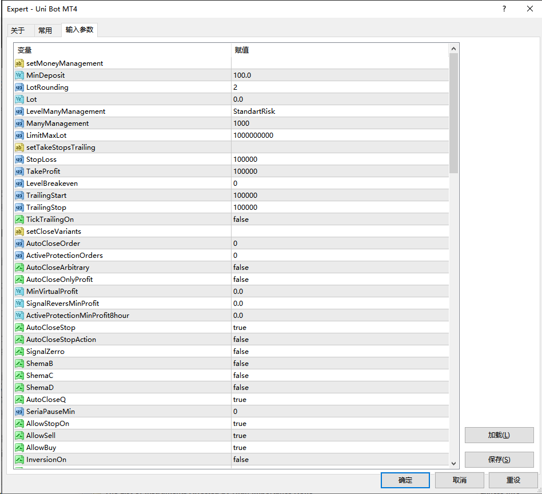
Task: Click the integer icon next to StopLoss
Action: 19,160
